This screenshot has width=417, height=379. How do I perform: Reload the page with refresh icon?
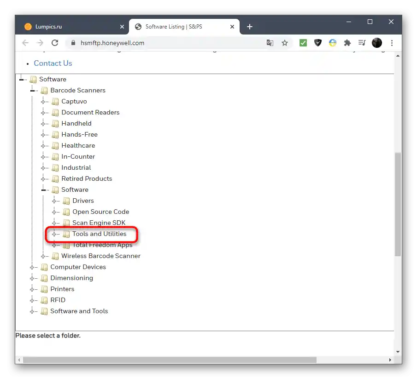point(55,43)
